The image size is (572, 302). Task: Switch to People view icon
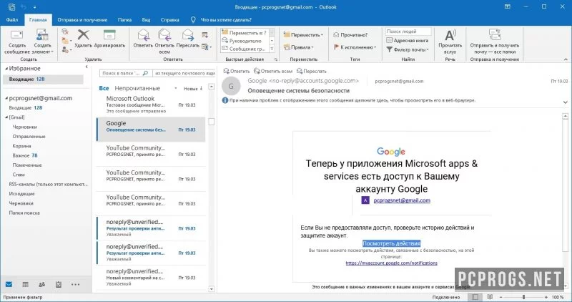pos(42,284)
